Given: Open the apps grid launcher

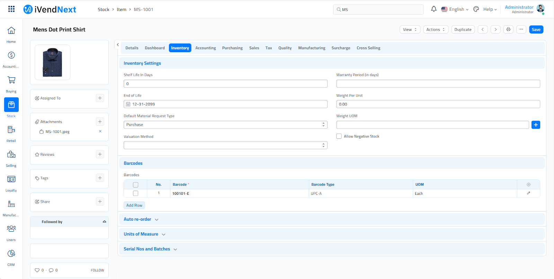Looking at the screenshot, I should 11,9.
